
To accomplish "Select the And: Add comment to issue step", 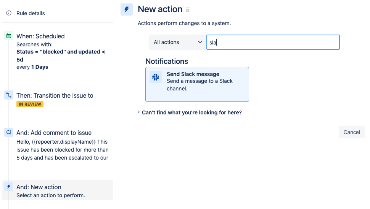I will [x=54, y=133].
